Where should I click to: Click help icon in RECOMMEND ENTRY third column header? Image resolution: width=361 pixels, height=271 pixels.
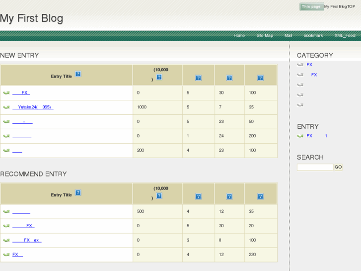(x=198, y=196)
